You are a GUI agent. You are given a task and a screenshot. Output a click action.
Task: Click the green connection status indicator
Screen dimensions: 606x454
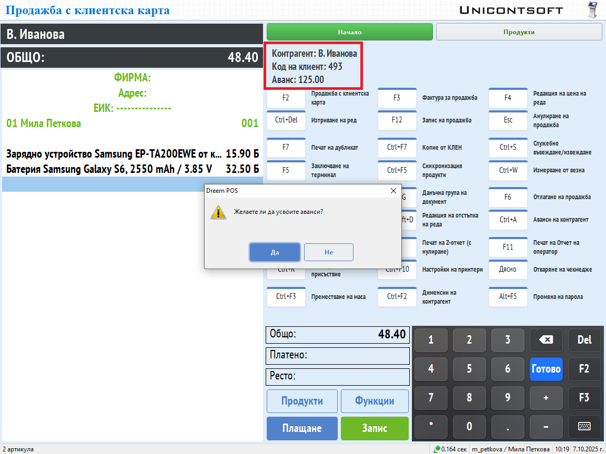(438, 449)
